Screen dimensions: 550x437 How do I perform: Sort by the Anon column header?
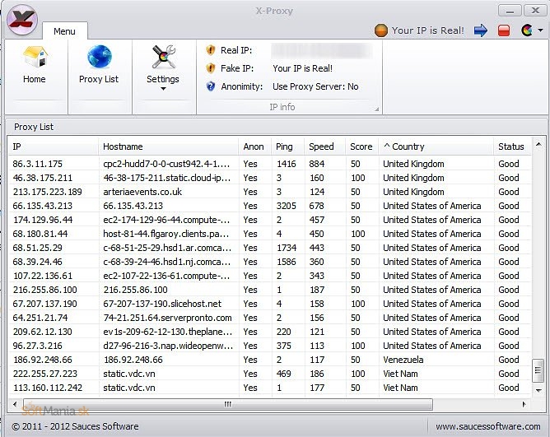coord(255,146)
